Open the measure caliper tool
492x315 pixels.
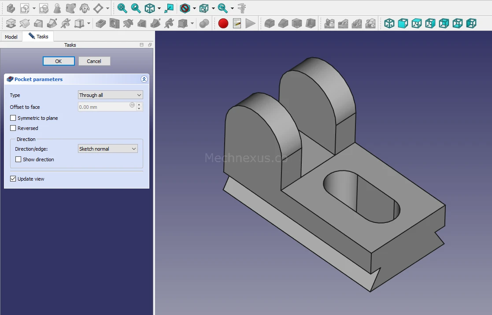pyautogui.click(x=241, y=8)
